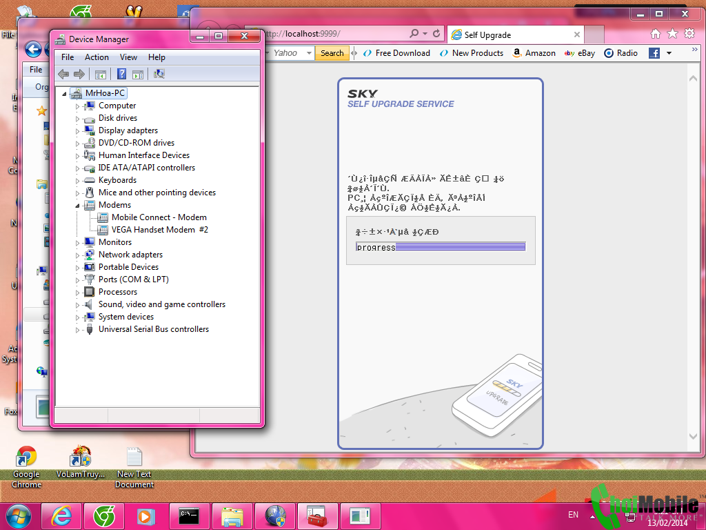Click Scan for hardware changes icon
Viewport: 706px width, 530px height.
(x=159, y=75)
